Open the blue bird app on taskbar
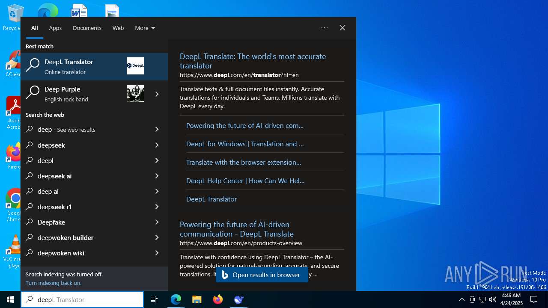The width and height of the screenshot is (548, 308). [239, 299]
